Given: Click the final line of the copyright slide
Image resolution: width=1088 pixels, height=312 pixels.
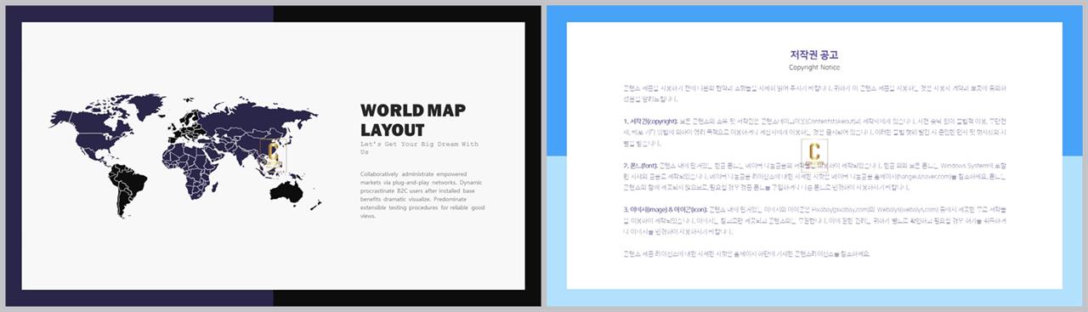Looking at the screenshot, I should point(746,253).
